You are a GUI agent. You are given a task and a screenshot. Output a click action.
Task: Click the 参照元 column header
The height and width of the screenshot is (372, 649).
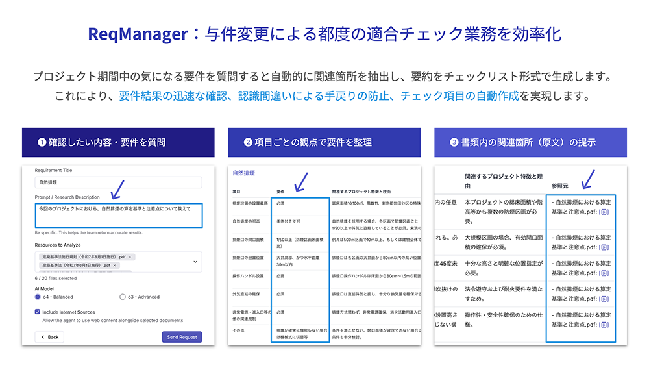point(559,186)
